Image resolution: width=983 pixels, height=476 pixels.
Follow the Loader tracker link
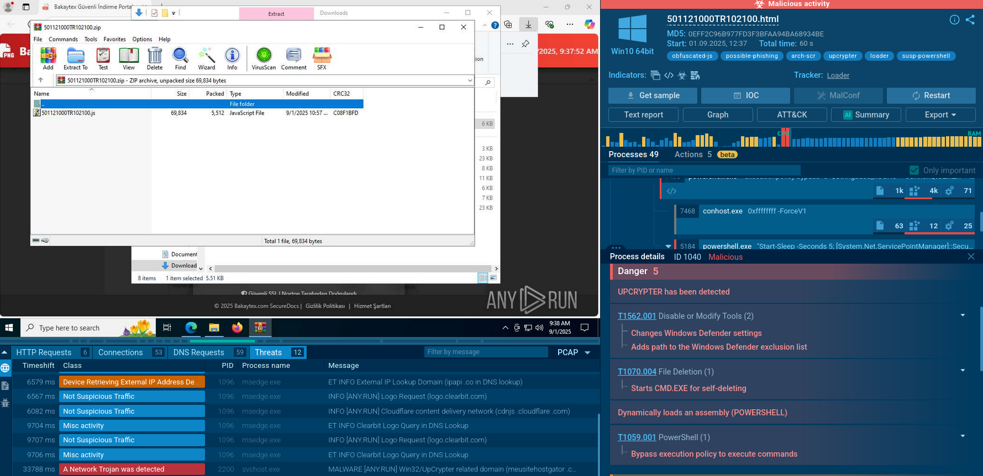point(838,76)
